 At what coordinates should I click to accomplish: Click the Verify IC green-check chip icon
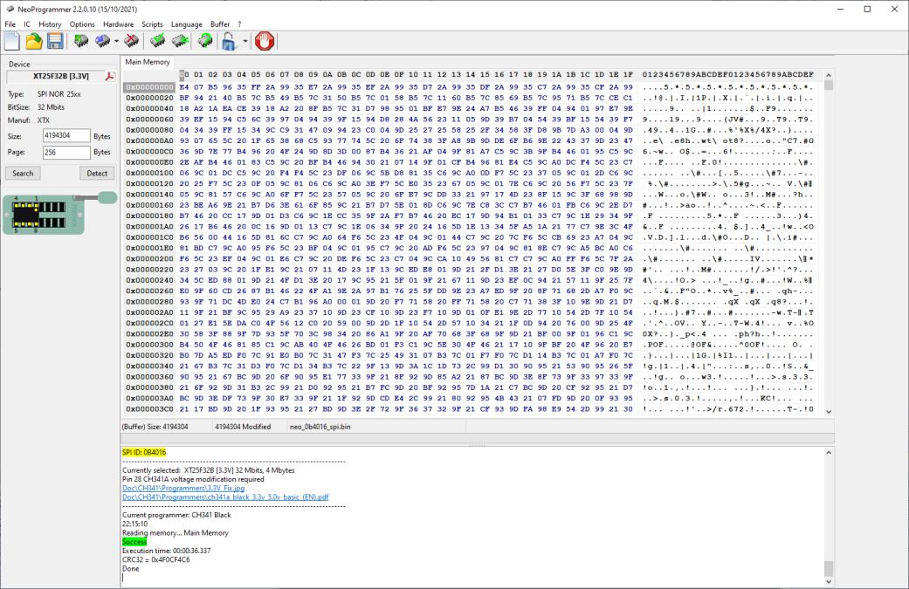click(x=157, y=41)
